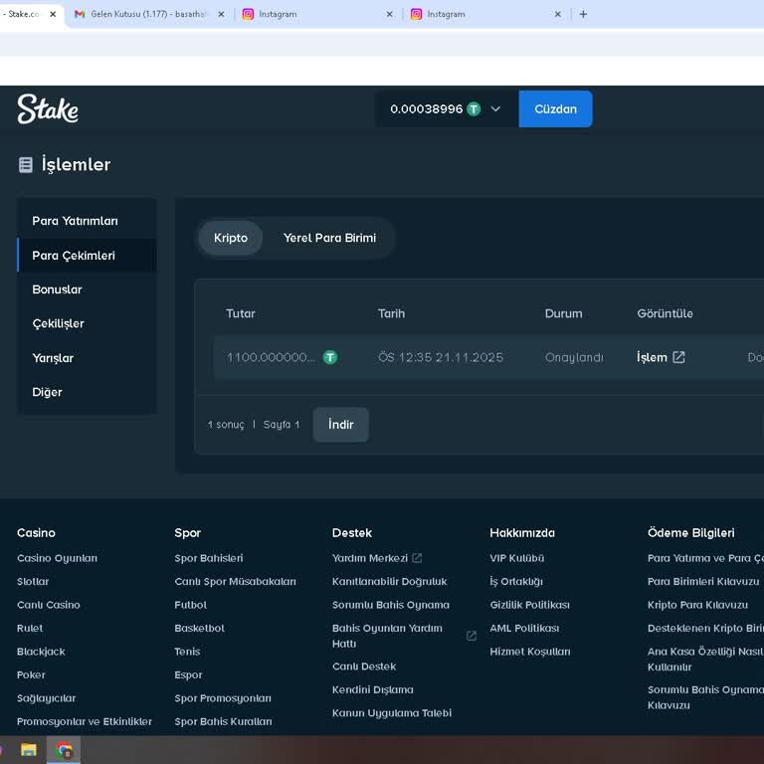Open Gizlilik Politikası link
Image resolution: width=764 pixels, height=764 pixels.
pos(529,605)
